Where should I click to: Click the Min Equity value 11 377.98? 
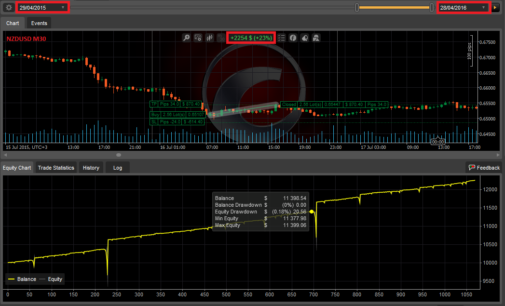click(x=295, y=218)
